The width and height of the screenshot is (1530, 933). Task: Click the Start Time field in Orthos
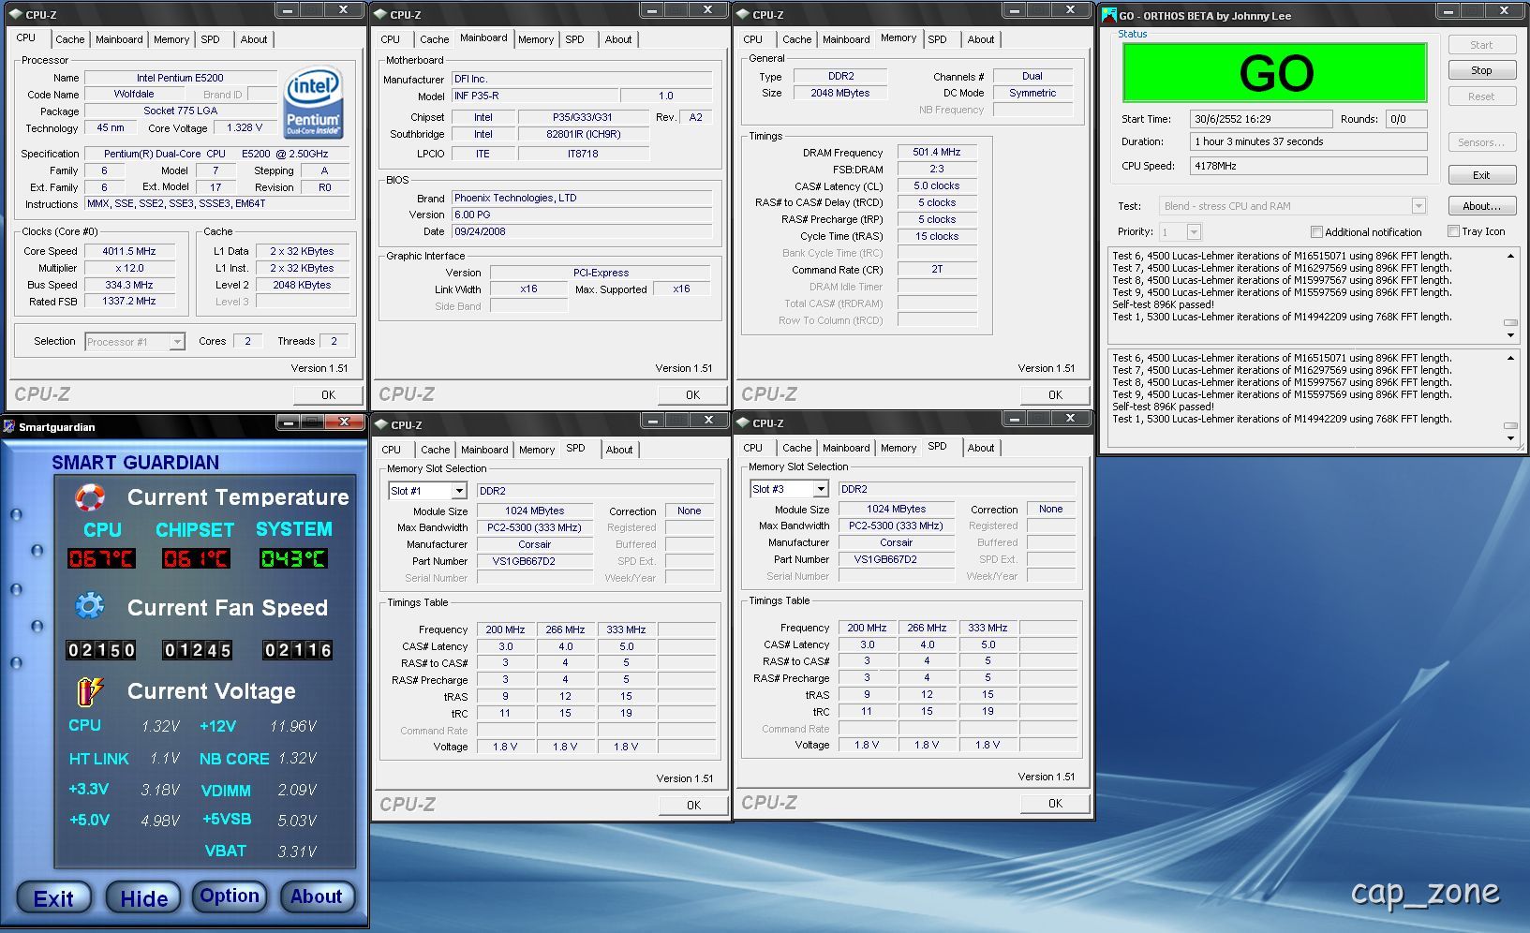coord(1261,119)
